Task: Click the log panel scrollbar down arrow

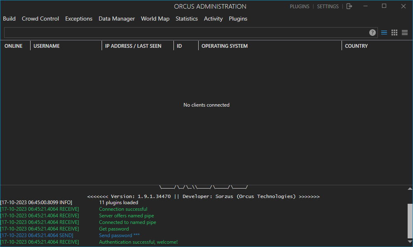Action: click(x=410, y=242)
